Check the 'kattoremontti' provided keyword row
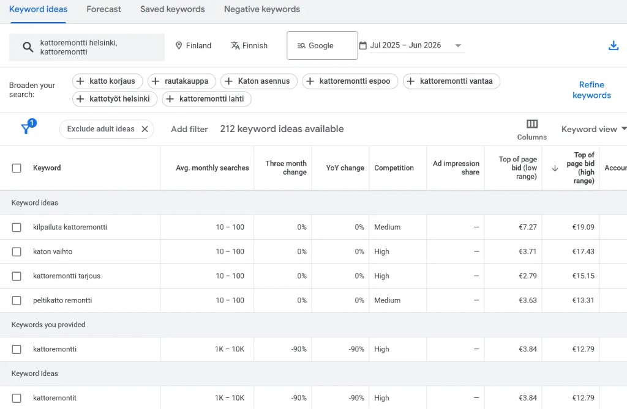 [17, 349]
